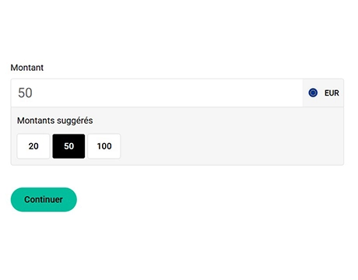Viewport: 358px width, 280px height.
Task: Change currency from EUR
Action: 323,93
